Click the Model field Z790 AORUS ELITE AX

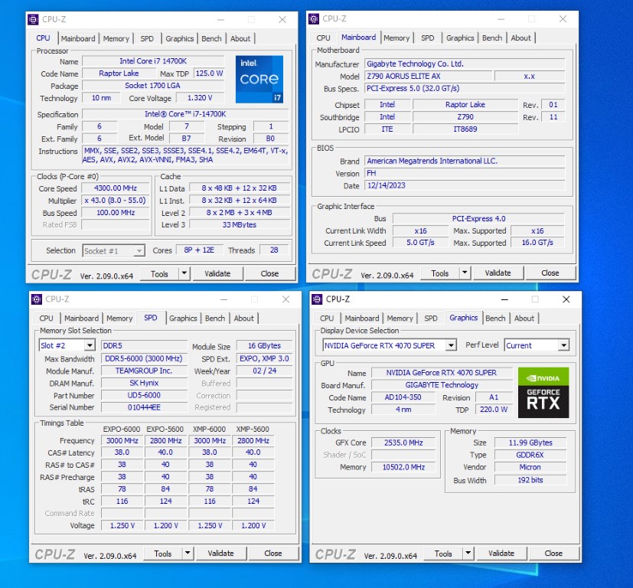429,76
